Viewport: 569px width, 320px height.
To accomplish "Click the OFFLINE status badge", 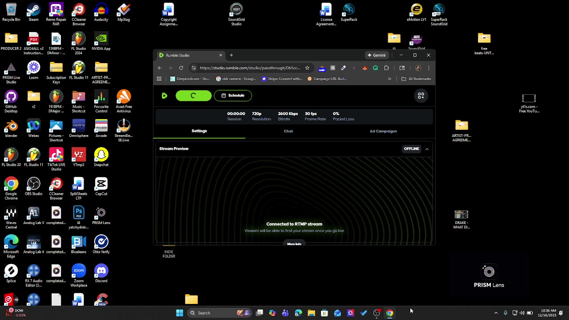I will (412, 149).
